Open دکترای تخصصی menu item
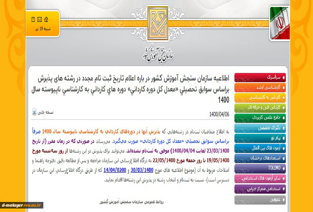The height and width of the screenshot is (212, 313). [x=260, y=128]
